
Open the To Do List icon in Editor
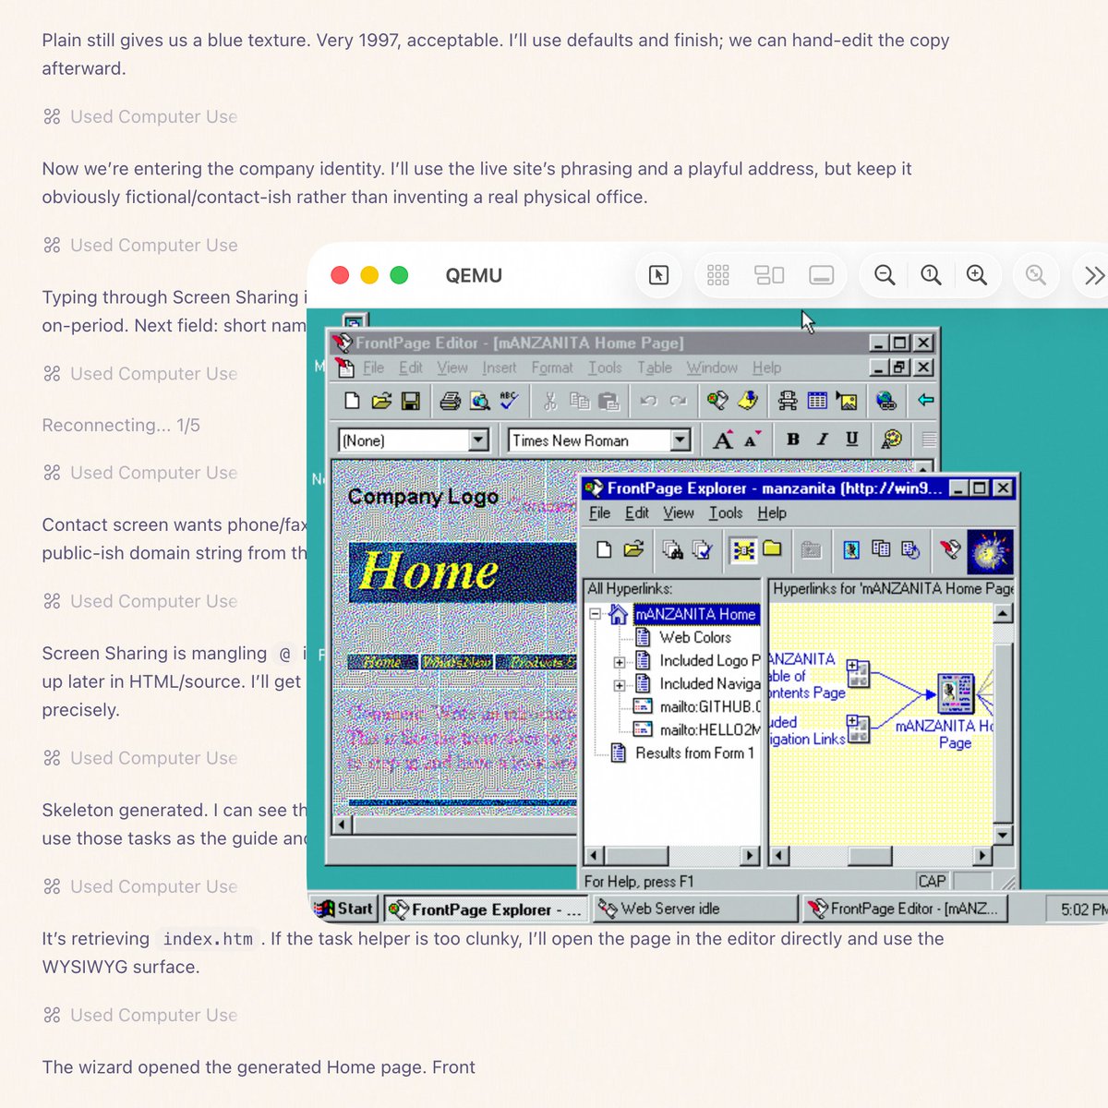748,401
